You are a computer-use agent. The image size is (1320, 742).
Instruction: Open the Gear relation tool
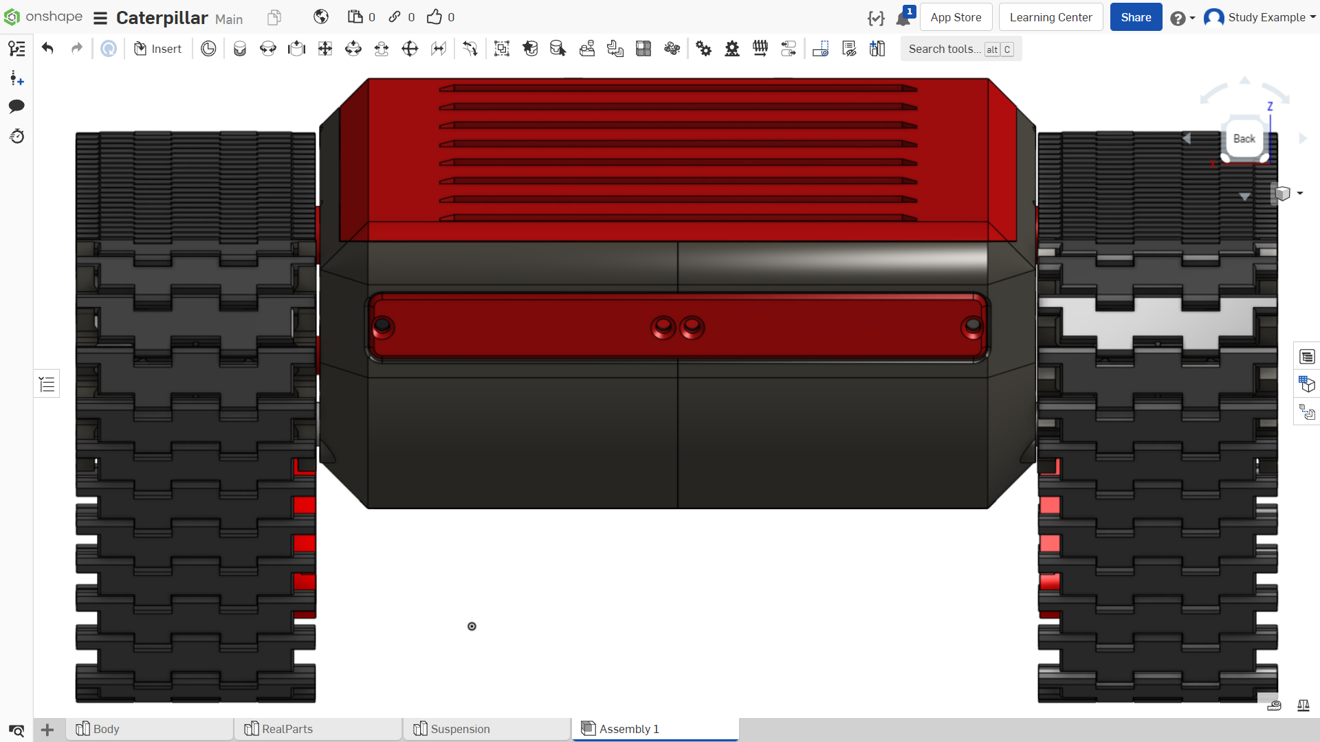pyautogui.click(x=703, y=49)
